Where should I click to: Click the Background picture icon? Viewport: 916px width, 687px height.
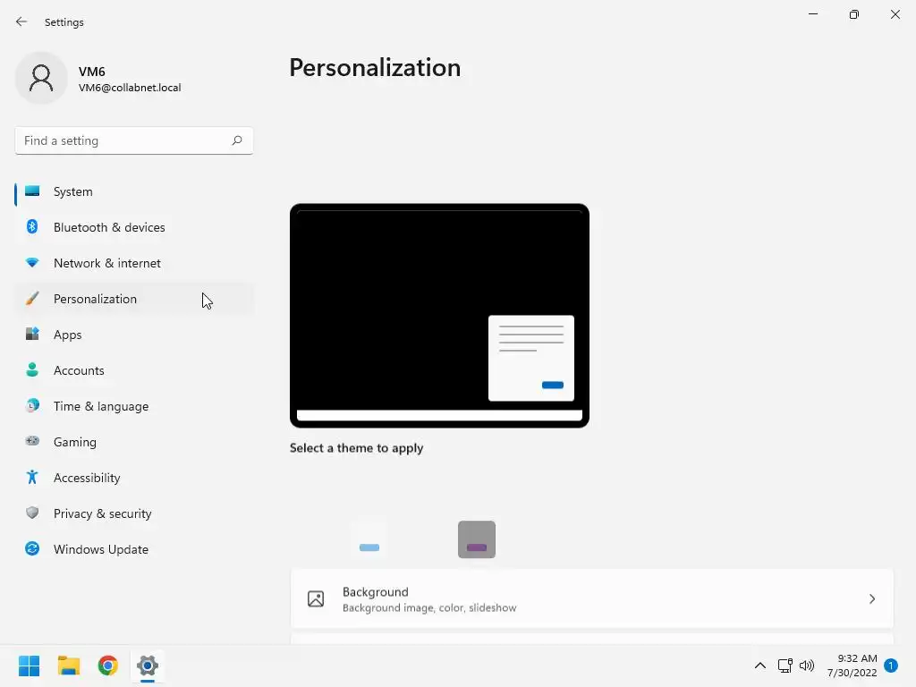(x=316, y=598)
